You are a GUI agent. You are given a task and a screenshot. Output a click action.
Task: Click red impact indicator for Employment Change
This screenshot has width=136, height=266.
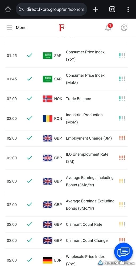pyautogui.click(x=122, y=138)
